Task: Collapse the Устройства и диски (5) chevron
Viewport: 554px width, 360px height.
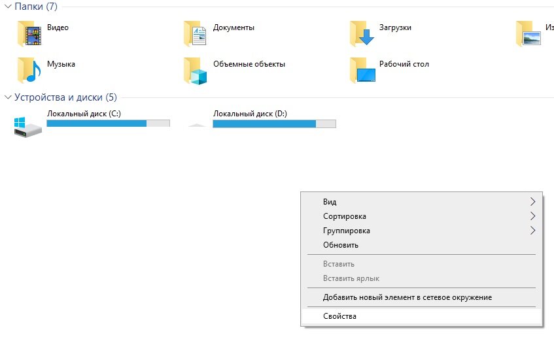Action: 8,97
